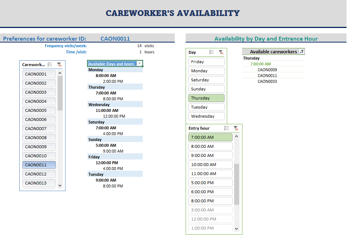Image resolution: width=348 pixels, height=243 pixels.
Task: Select Friday in the Day slicer
Action: tap(206, 61)
